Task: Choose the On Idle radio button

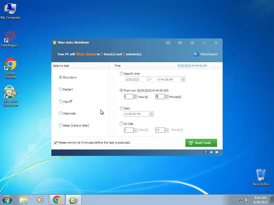Action: point(121,124)
